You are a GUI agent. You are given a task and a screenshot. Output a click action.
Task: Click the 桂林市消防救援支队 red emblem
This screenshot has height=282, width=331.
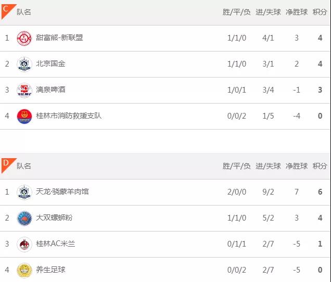[x=24, y=117]
